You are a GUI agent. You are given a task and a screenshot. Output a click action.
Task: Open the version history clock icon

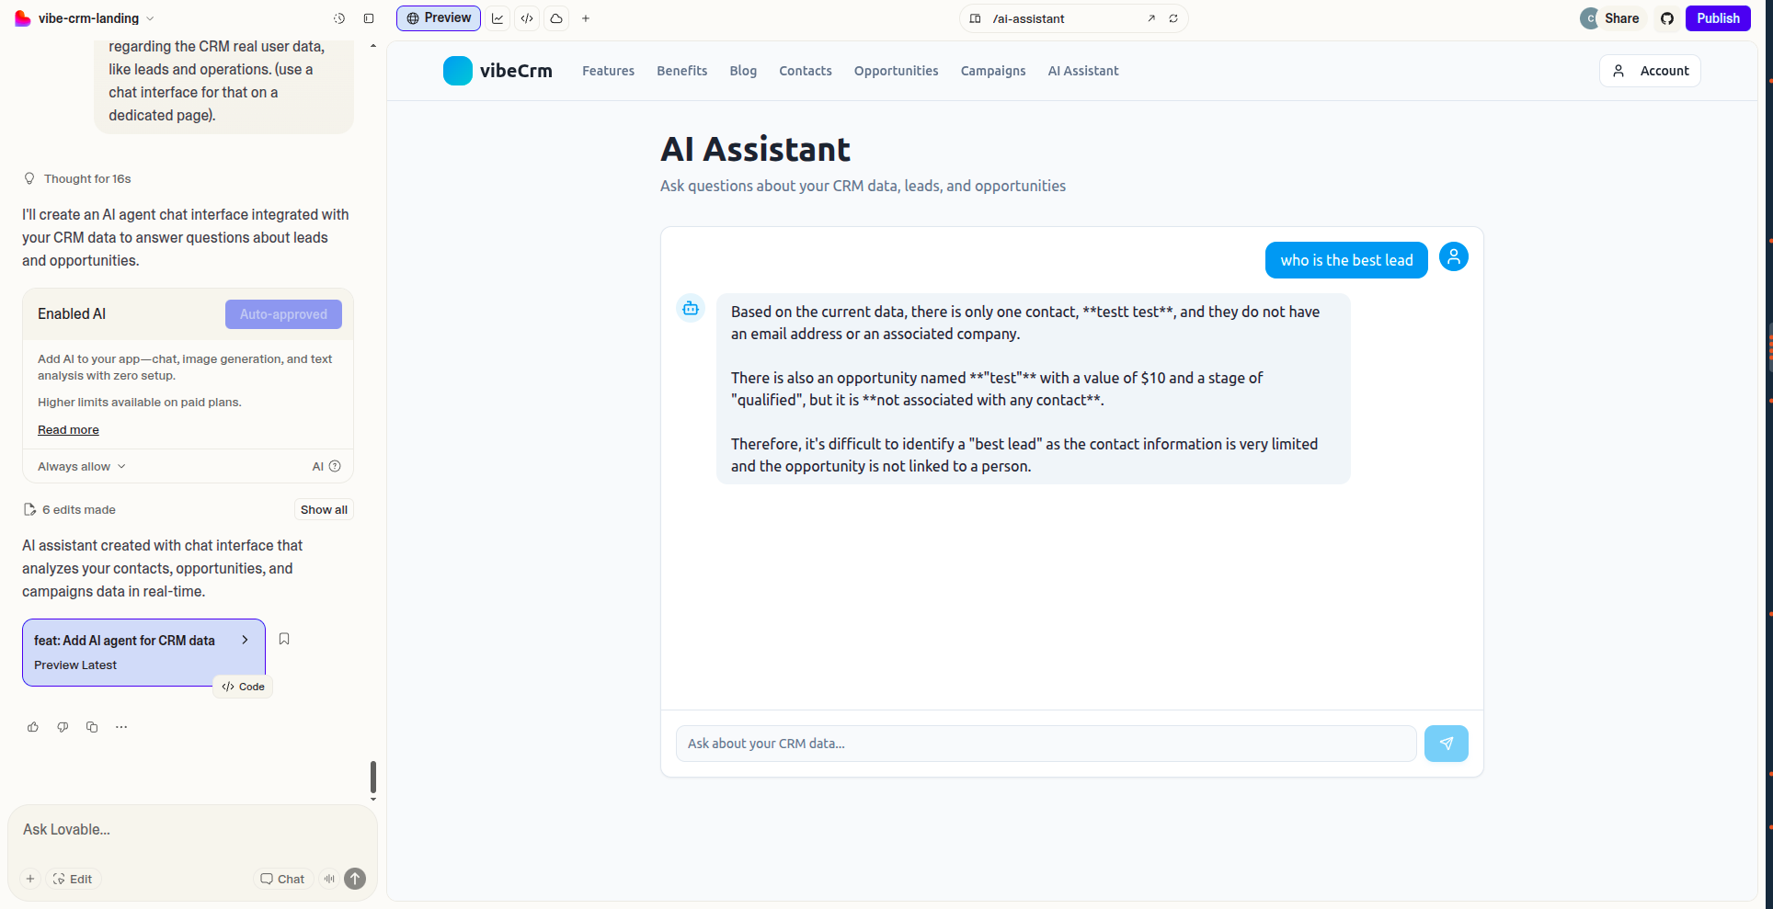339,18
